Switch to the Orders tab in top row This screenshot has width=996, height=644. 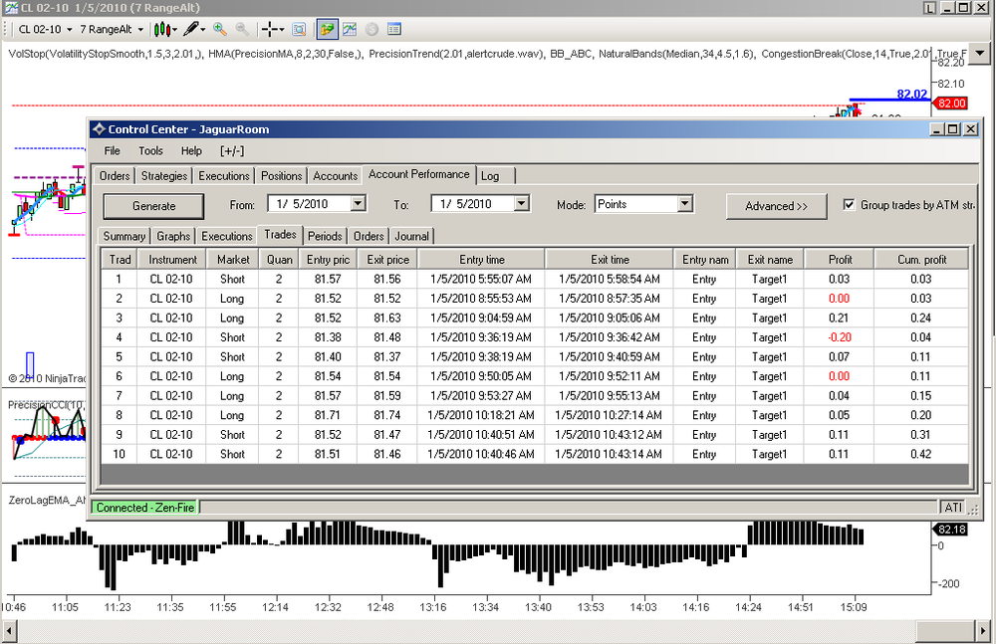pyautogui.click(x=115, y=176)
